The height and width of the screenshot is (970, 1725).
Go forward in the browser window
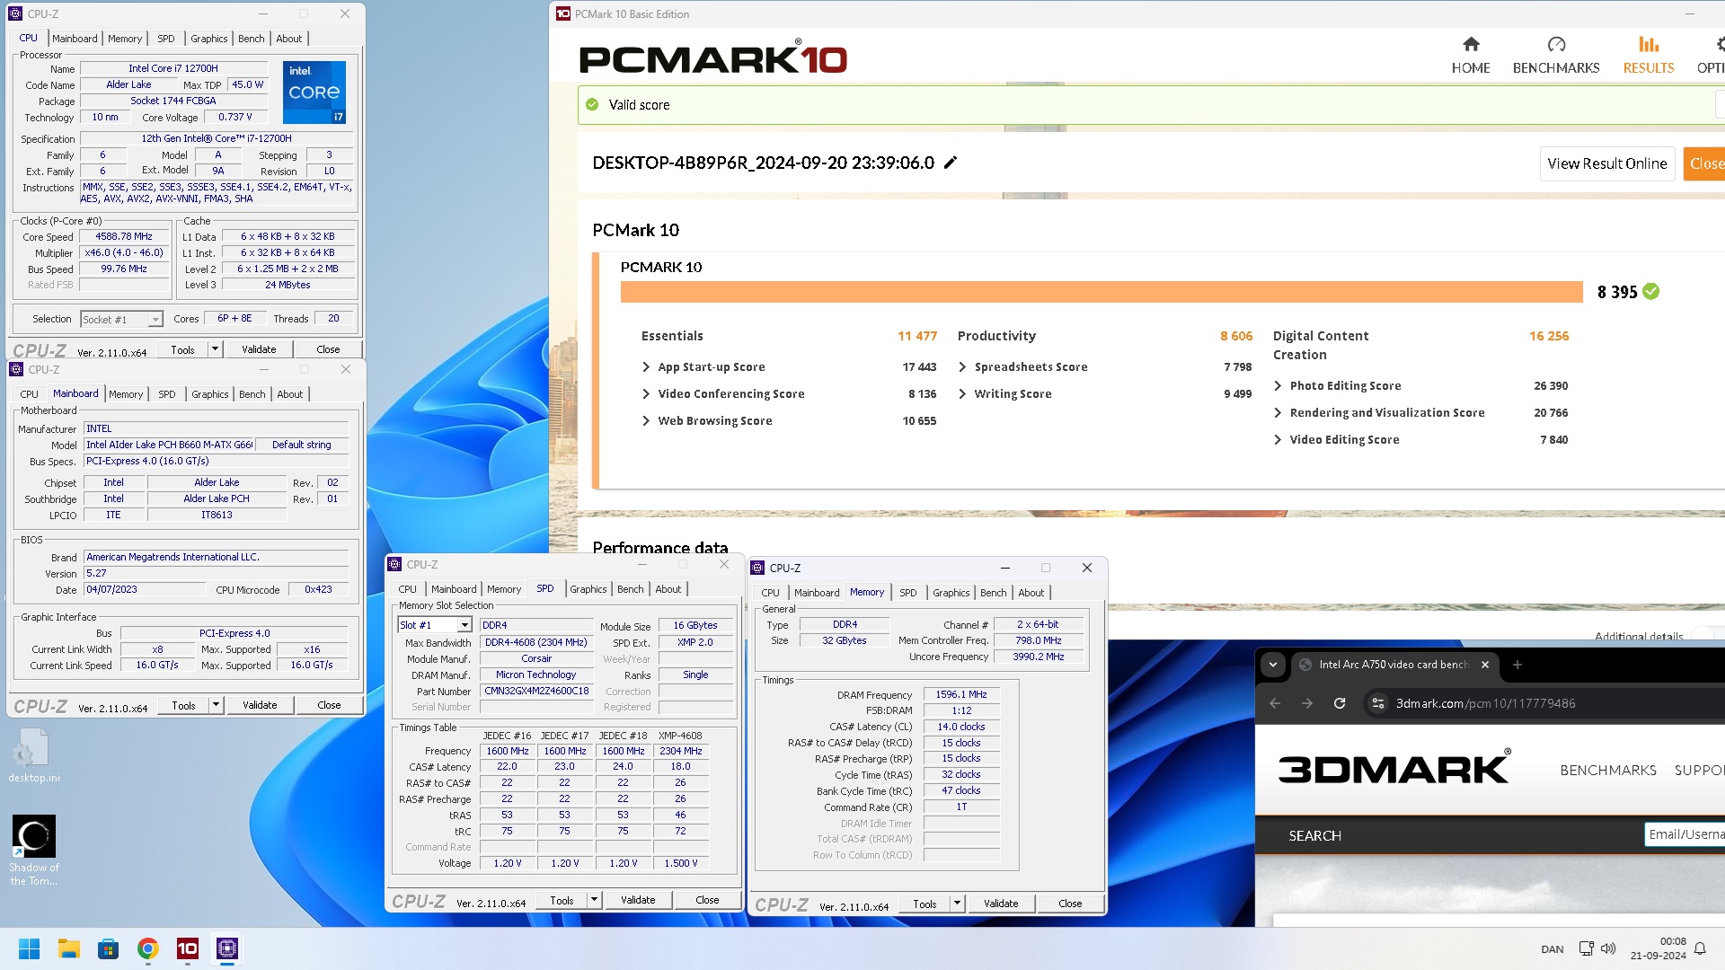[1307, 703]
